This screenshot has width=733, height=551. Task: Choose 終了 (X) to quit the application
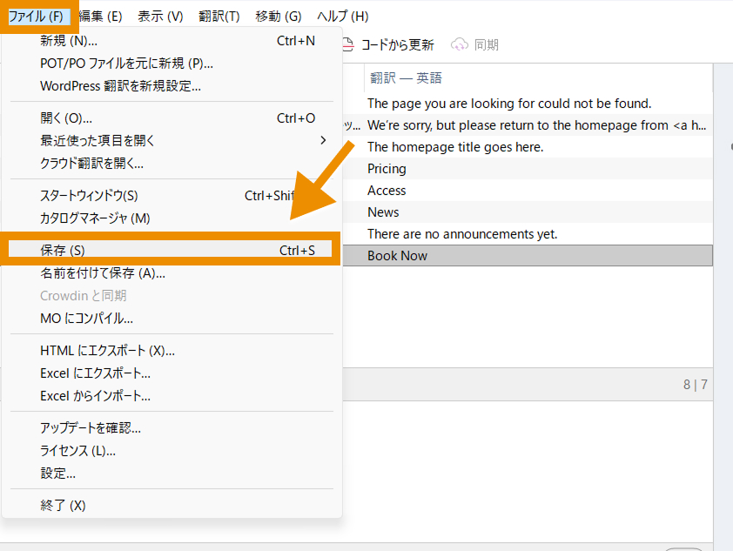coord(63,506)
